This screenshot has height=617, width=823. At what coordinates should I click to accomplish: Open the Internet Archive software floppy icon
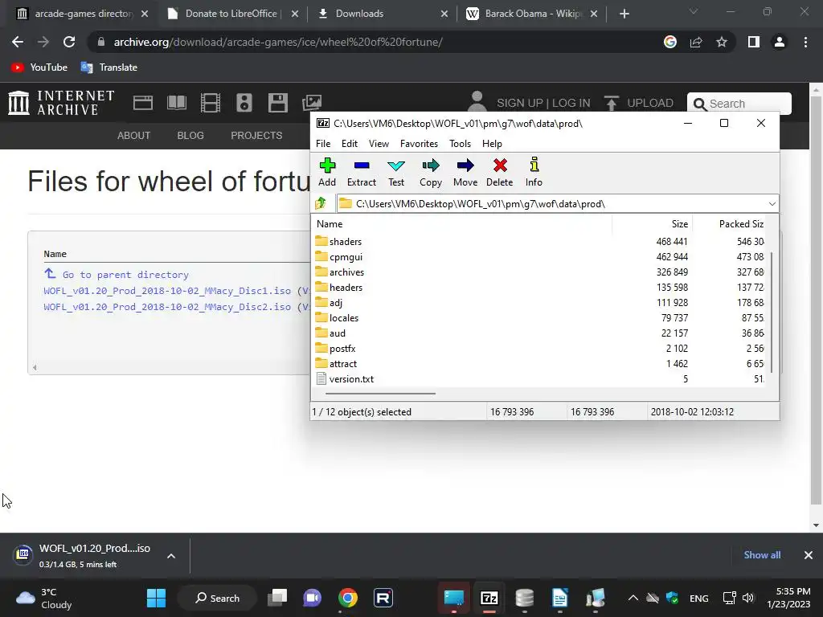pos(277,102)
